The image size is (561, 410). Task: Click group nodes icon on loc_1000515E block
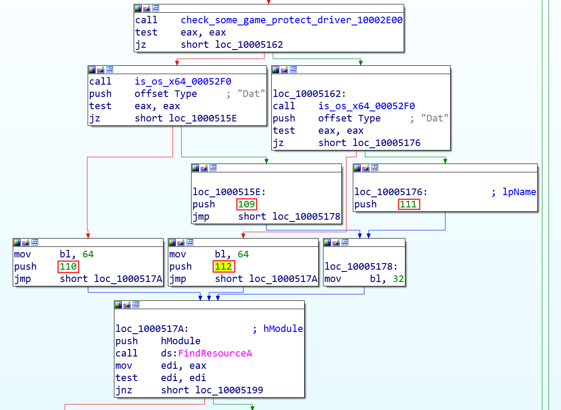pyautogui.click(x=213, y=168)
